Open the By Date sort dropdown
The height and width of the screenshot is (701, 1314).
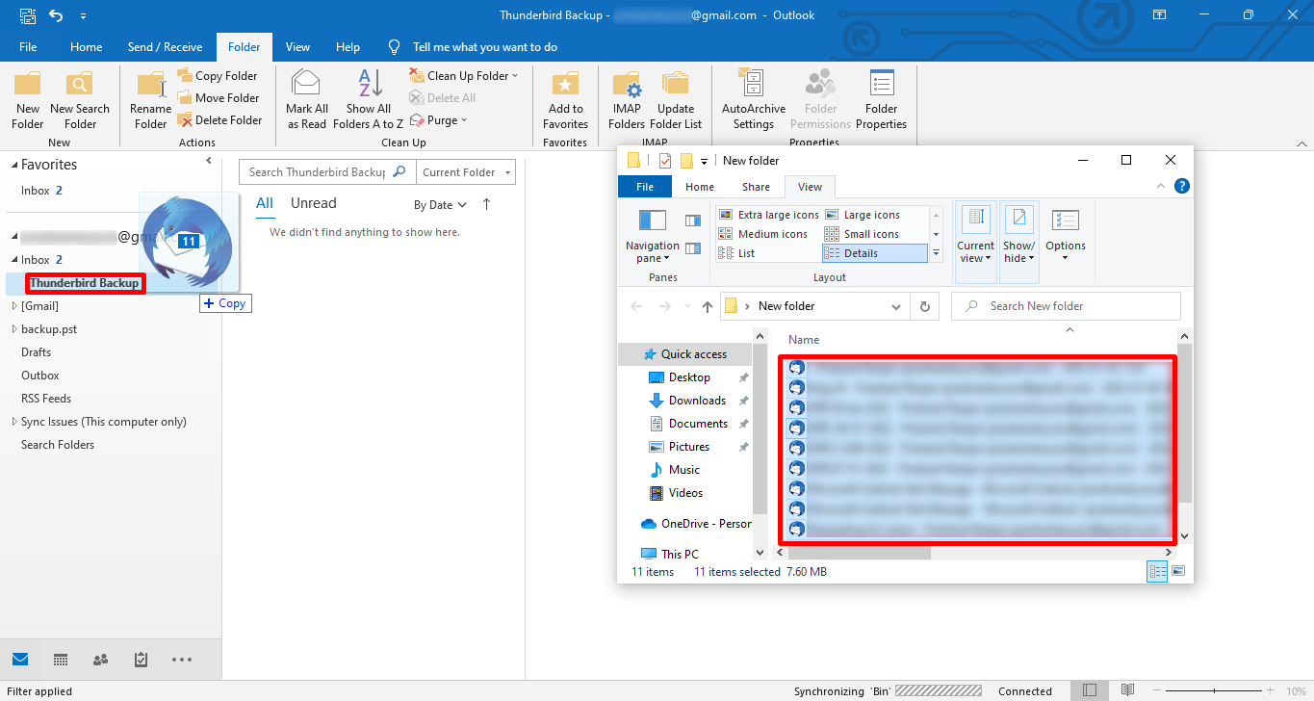pos(440,205)
